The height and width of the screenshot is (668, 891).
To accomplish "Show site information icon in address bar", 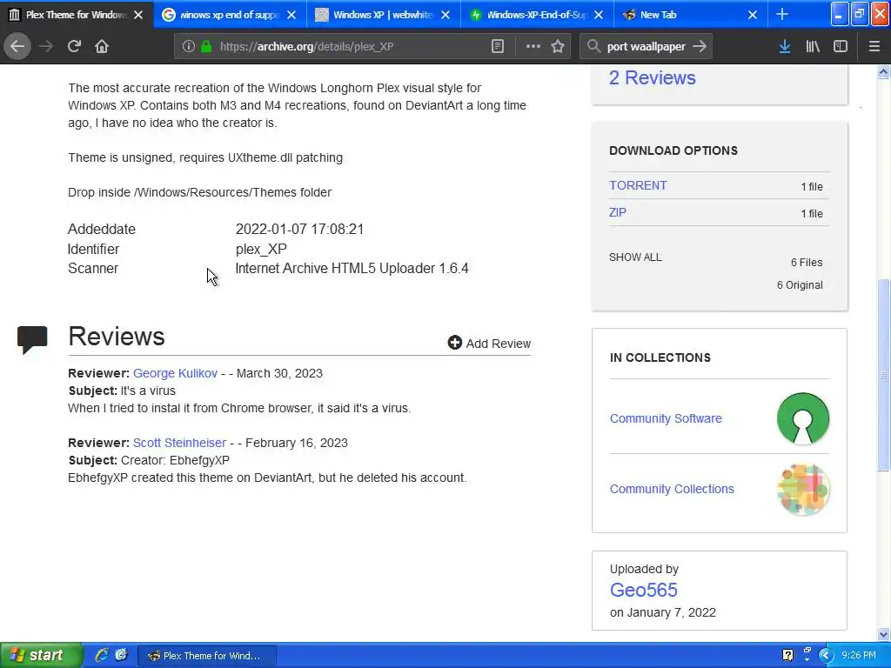I will [x=188, y=47].
